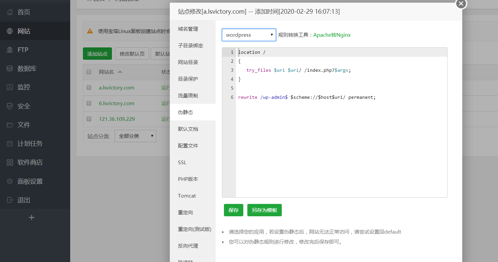Click the shield icon beside 安全
Image resolution: width=498 pixels, height=262 pixels.
(x=10, y=106)
